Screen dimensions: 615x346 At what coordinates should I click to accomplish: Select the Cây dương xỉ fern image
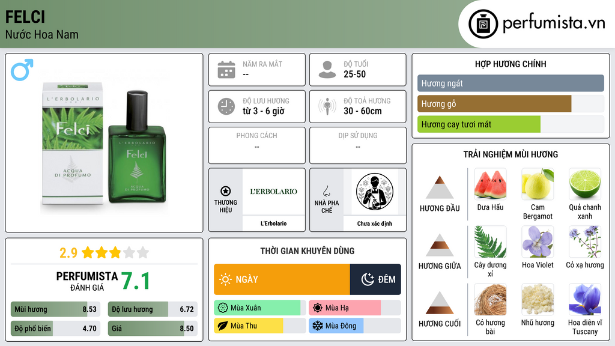[x=490, y=241]
